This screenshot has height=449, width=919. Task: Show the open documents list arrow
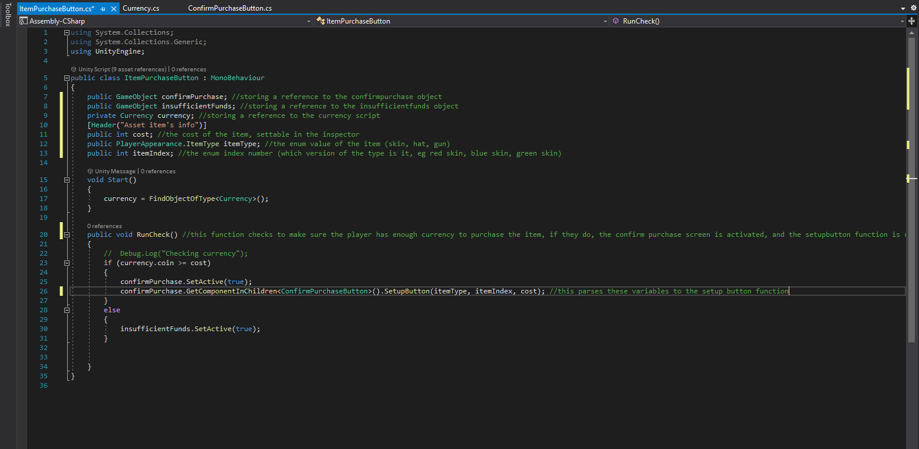(903, 8)
